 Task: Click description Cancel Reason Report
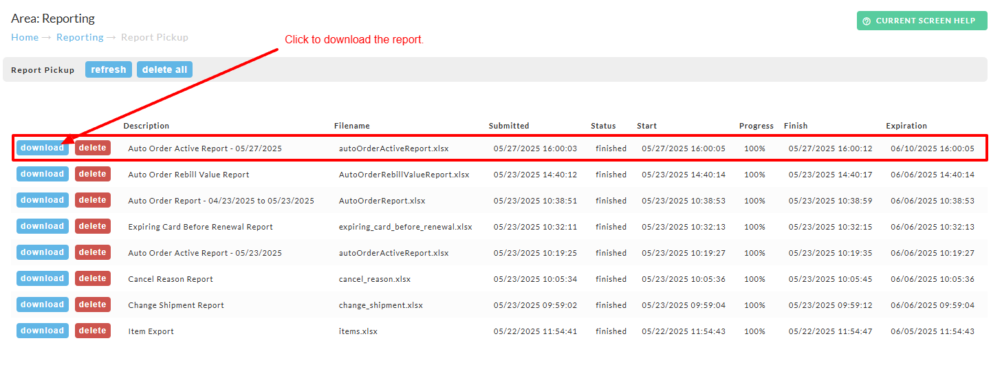[171, 279]
